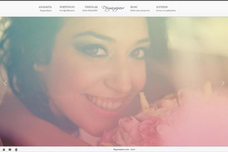This screenshot has width=228, height=152.
Task: Click the bride slideshow photo
Action: 114,81
